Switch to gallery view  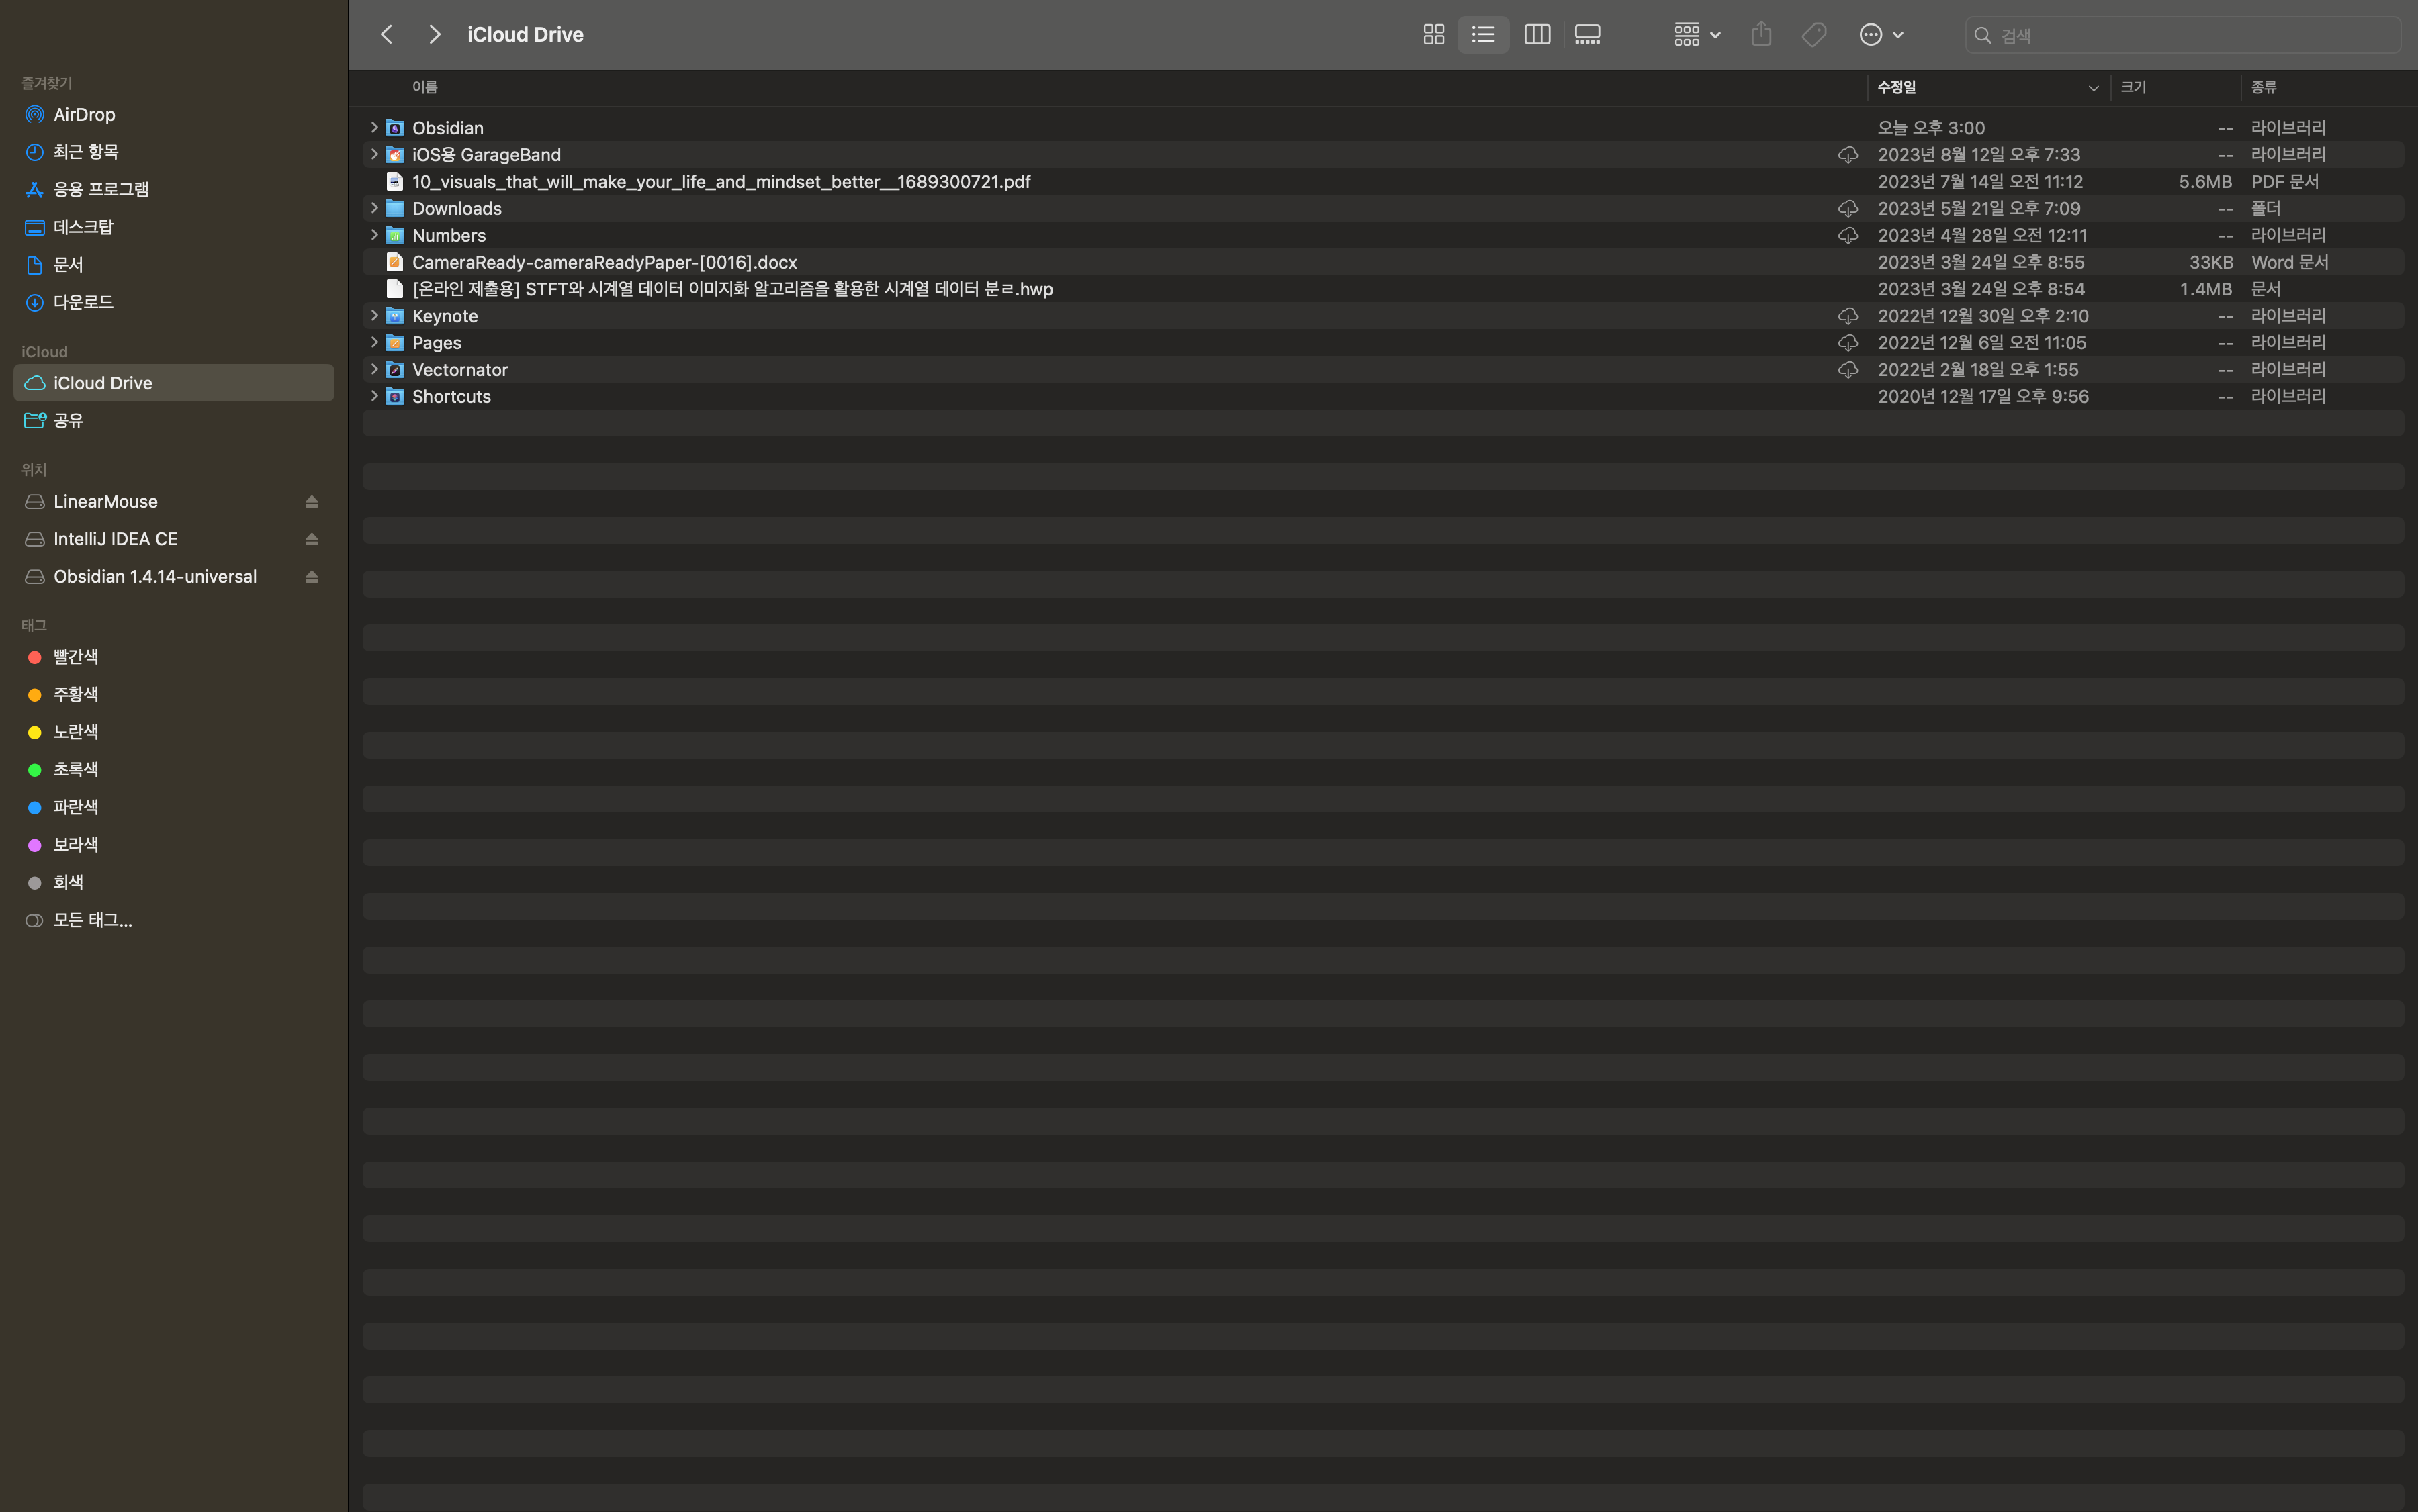[1588, 35]
